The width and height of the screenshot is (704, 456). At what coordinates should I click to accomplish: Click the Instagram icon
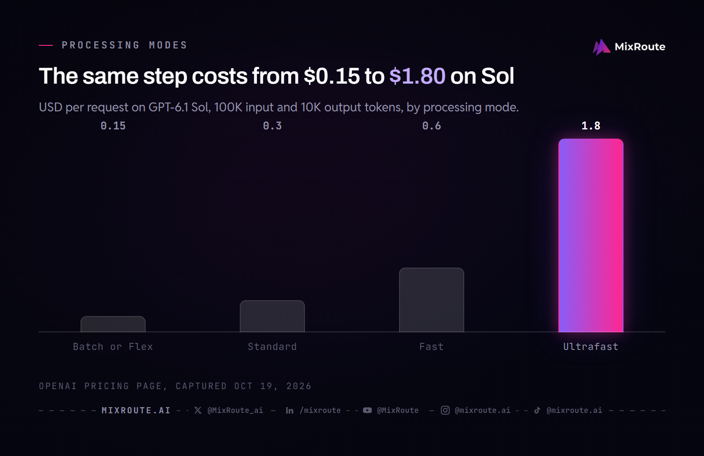(x=445, y=410)
